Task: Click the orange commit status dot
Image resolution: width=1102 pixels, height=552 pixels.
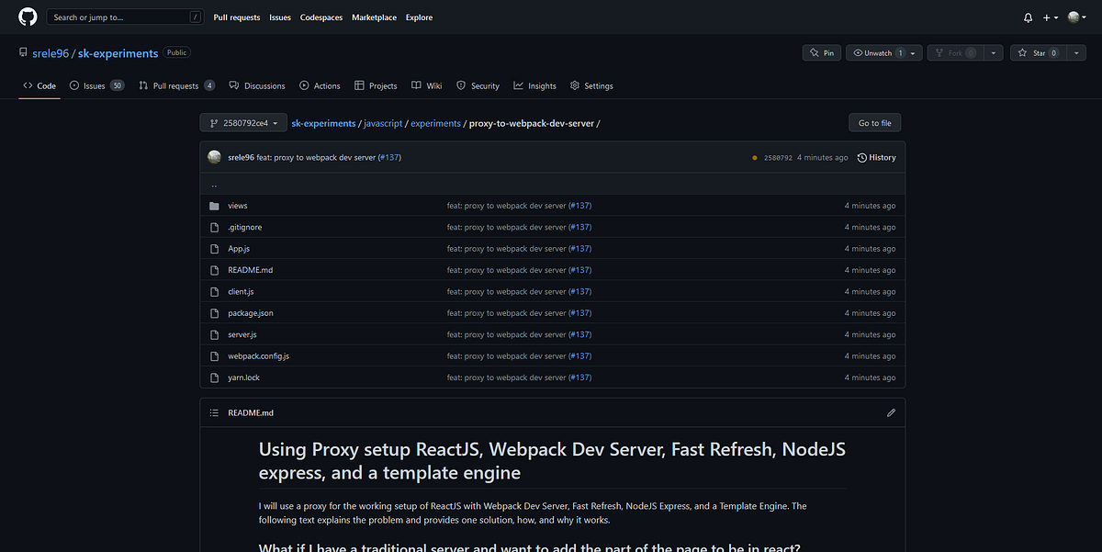Action: click(755, 158)
